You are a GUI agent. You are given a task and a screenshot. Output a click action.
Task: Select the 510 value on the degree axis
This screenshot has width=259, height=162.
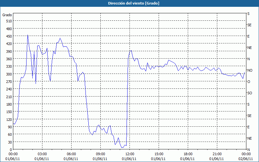point(9,21)
